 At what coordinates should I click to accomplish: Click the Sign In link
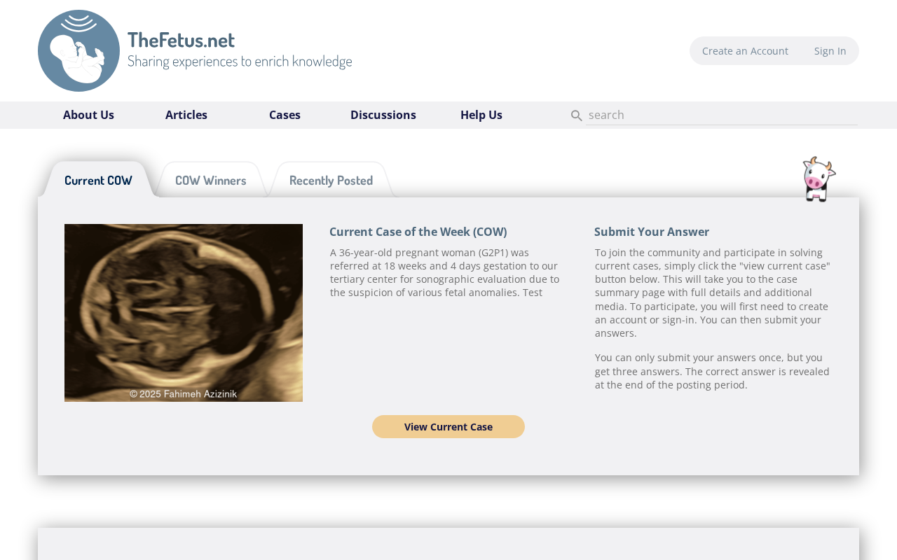coord(830,51)
